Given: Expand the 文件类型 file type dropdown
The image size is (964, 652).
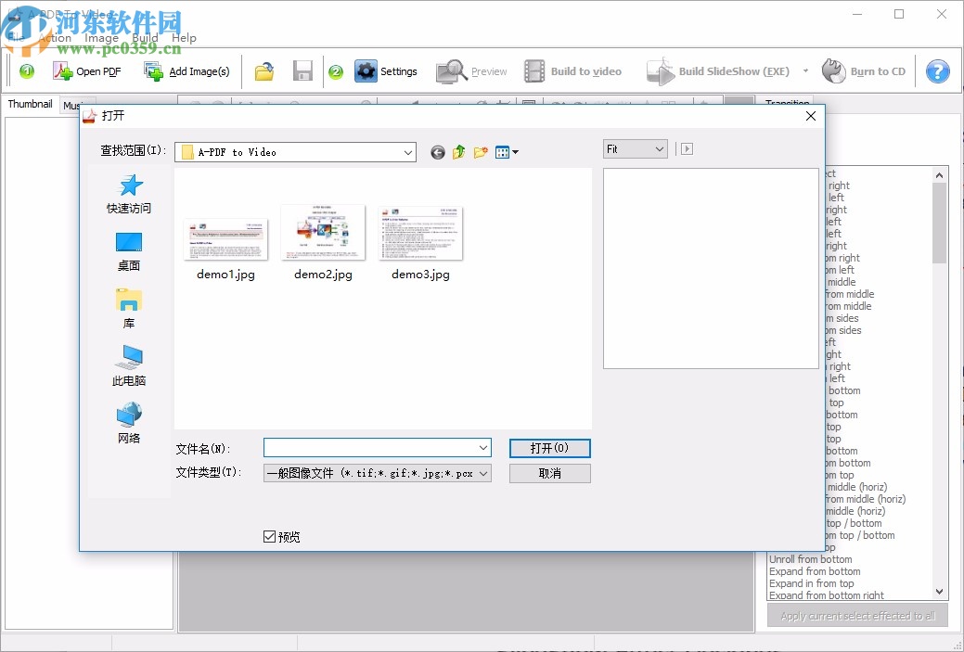Looking at the screenshot, I should 484,473.
